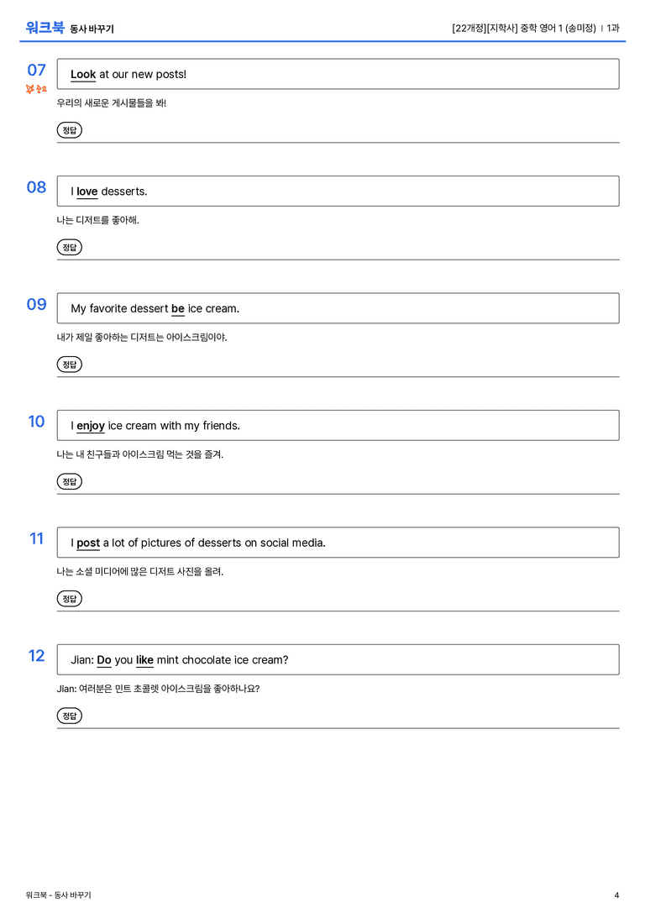This screenshot has width=645, height=913.
Task: Click the header text 중학 영어 1 (송미정)
Action: coord(558,28)
